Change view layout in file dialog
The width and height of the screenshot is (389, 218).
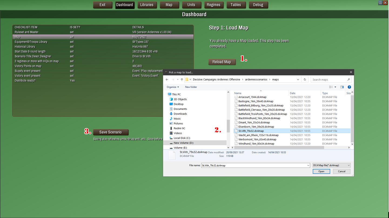point(331,87)
